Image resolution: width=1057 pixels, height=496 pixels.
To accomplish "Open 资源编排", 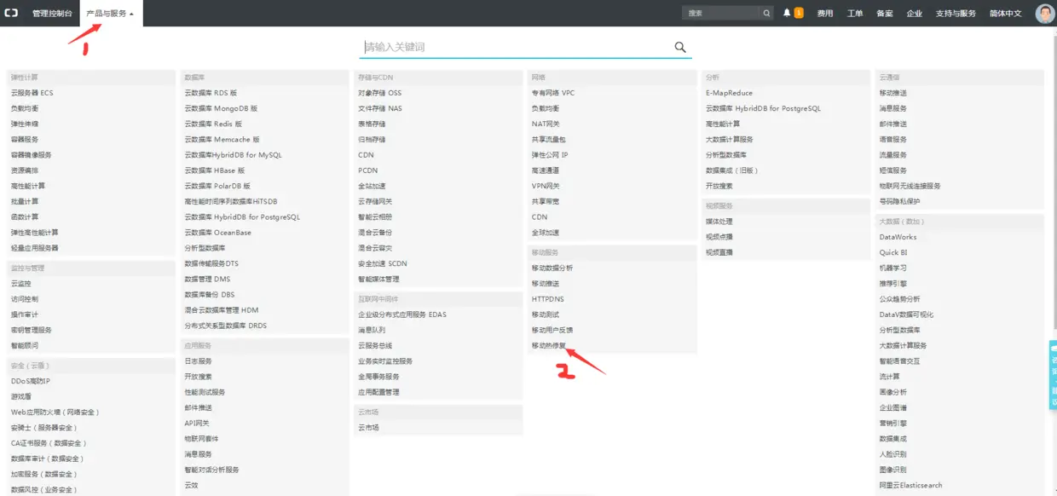I will pyautogui.click(x=25, y=170).
